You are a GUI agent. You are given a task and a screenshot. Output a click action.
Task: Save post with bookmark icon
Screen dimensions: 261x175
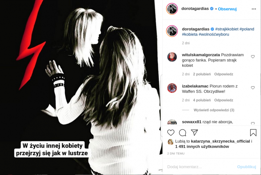click(253, 133)
